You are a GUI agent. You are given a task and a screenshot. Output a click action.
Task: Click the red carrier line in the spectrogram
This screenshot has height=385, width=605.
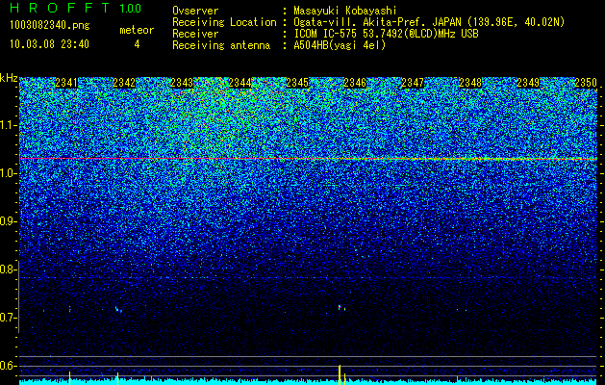308,159
